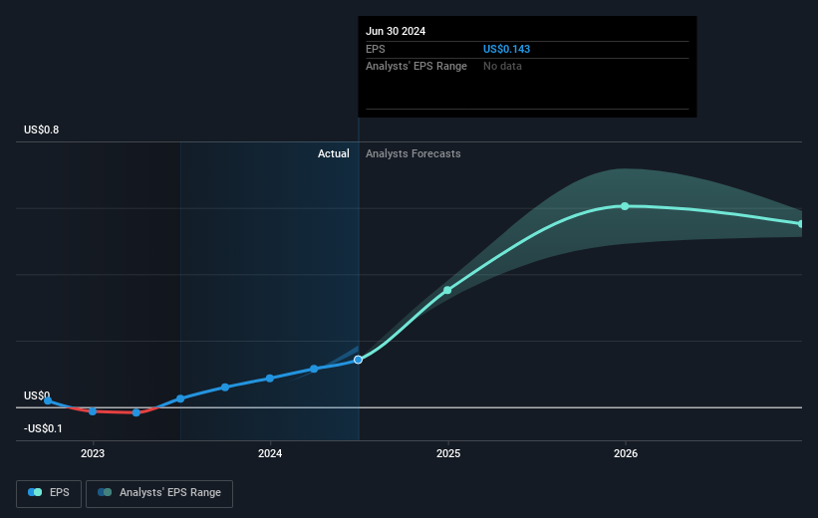Click the 2025 x-axis label
818x518 pixels.
point(448,454)
